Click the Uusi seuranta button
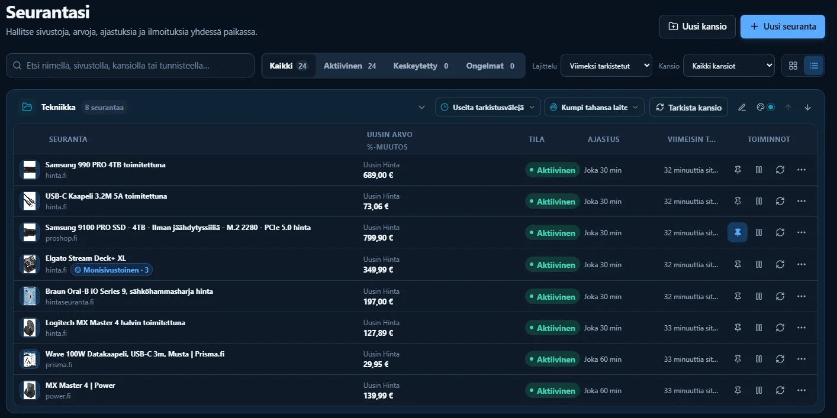This screenshot has width=837, height=418. click(783, 27)
